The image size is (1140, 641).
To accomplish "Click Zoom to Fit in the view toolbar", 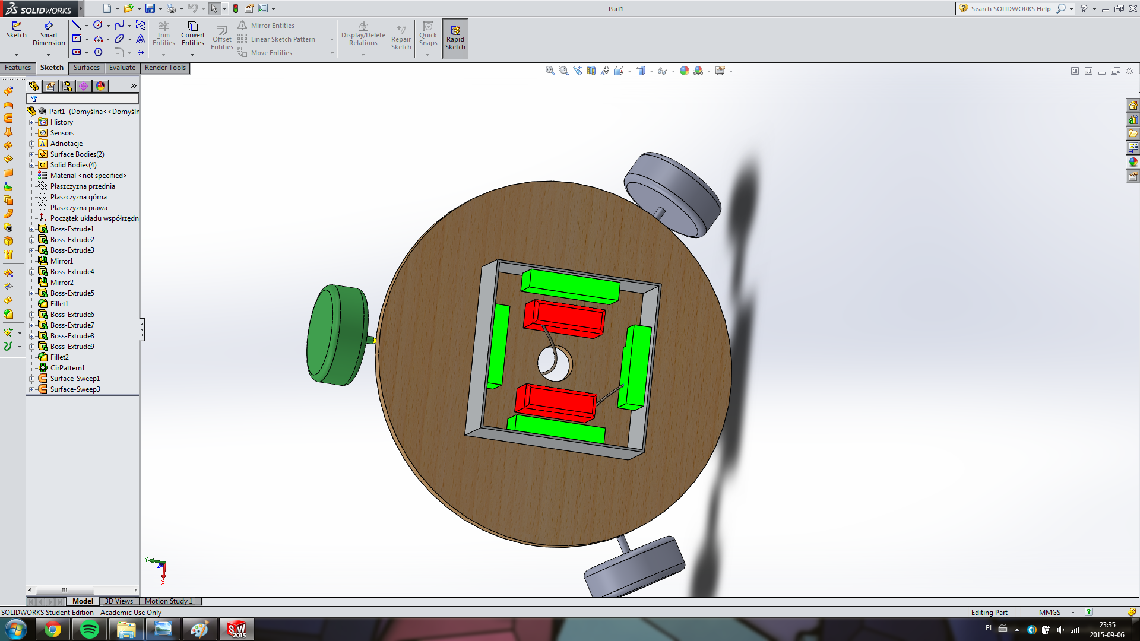I will tap(550, 71).
